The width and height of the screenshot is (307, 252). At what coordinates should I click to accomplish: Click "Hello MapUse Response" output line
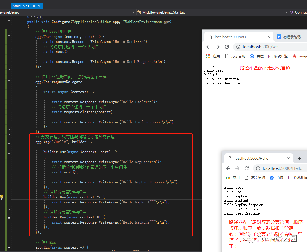tap(244, 205)
